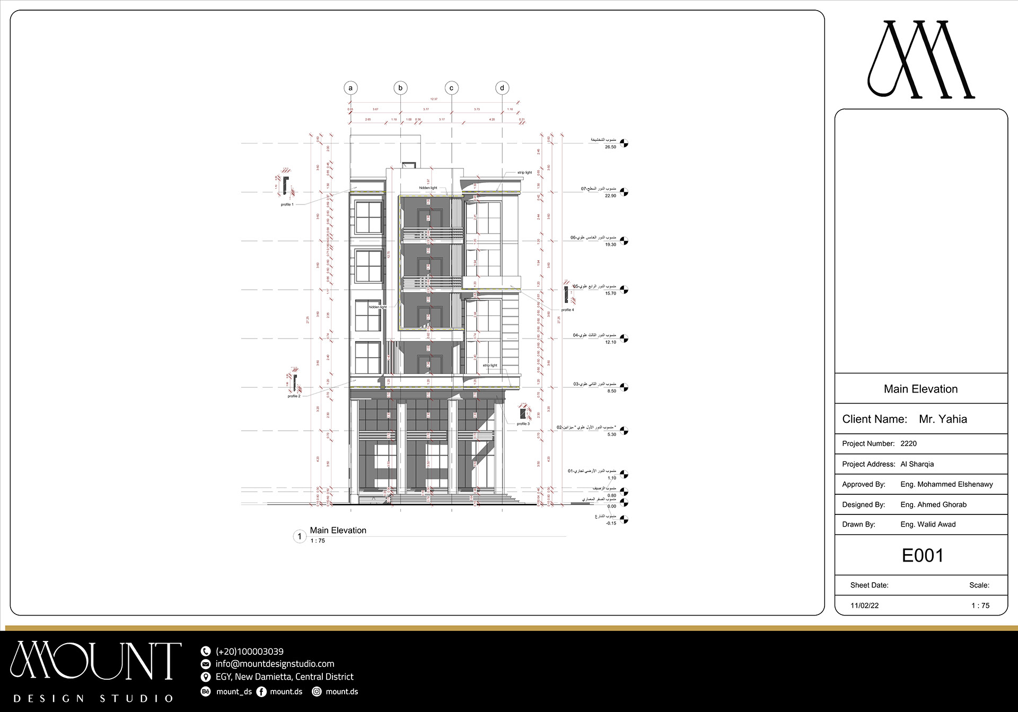Click mount.ds next to the Facebook icon
This screenshot has height=712, width=1018.
[x=286, y=691]
